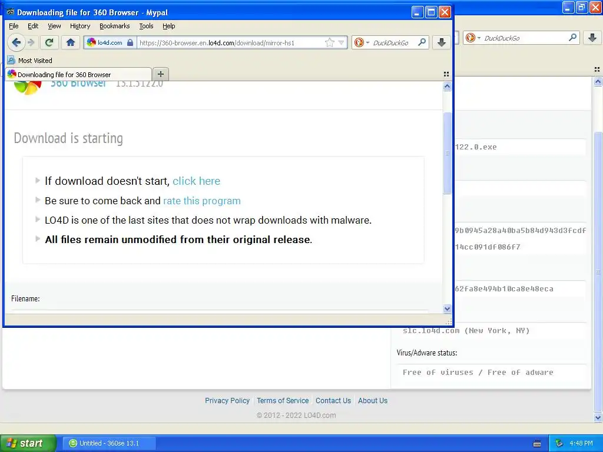Open the Windows start button
This screenshot has width=603, height=452.
(x=28, y=443)
